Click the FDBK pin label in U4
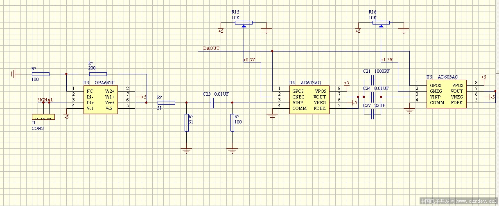Viewport: 499px width, 206px height. click(320, 108)
